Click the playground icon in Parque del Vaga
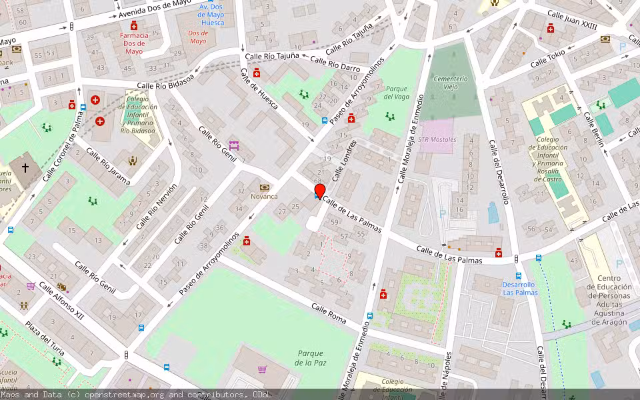640x400 pixels. [x=390, y=117]
